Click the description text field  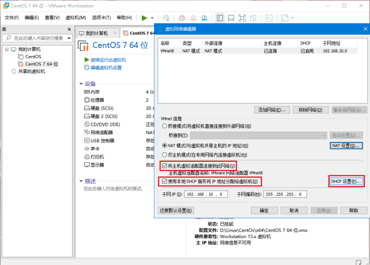[x=114, y=189]
